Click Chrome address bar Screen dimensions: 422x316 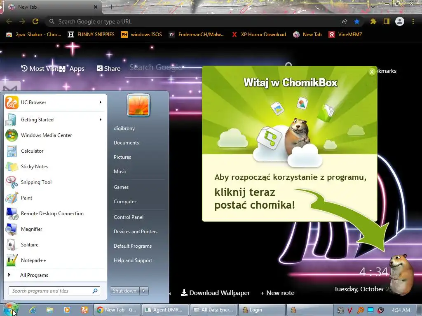(194, 21)
